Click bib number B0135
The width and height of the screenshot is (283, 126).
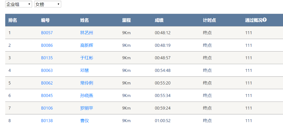47,58
